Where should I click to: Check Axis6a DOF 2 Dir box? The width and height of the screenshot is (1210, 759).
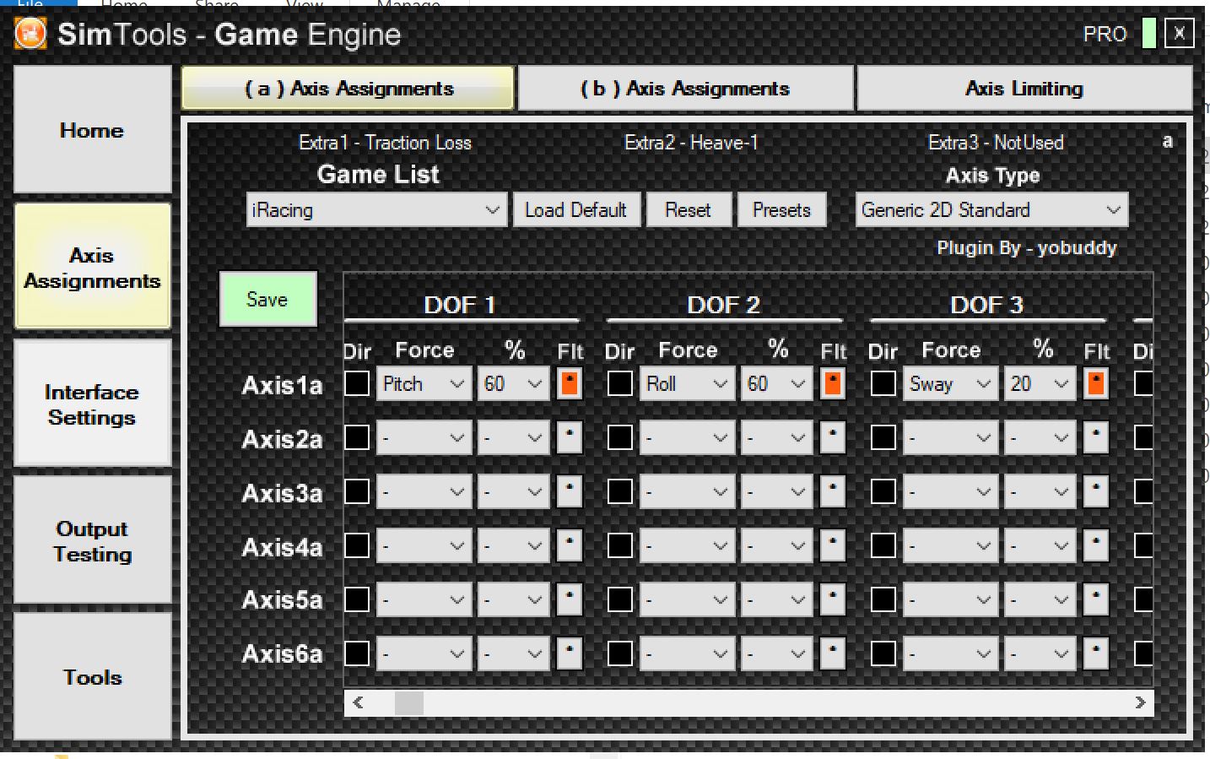(x=620, y=653)
